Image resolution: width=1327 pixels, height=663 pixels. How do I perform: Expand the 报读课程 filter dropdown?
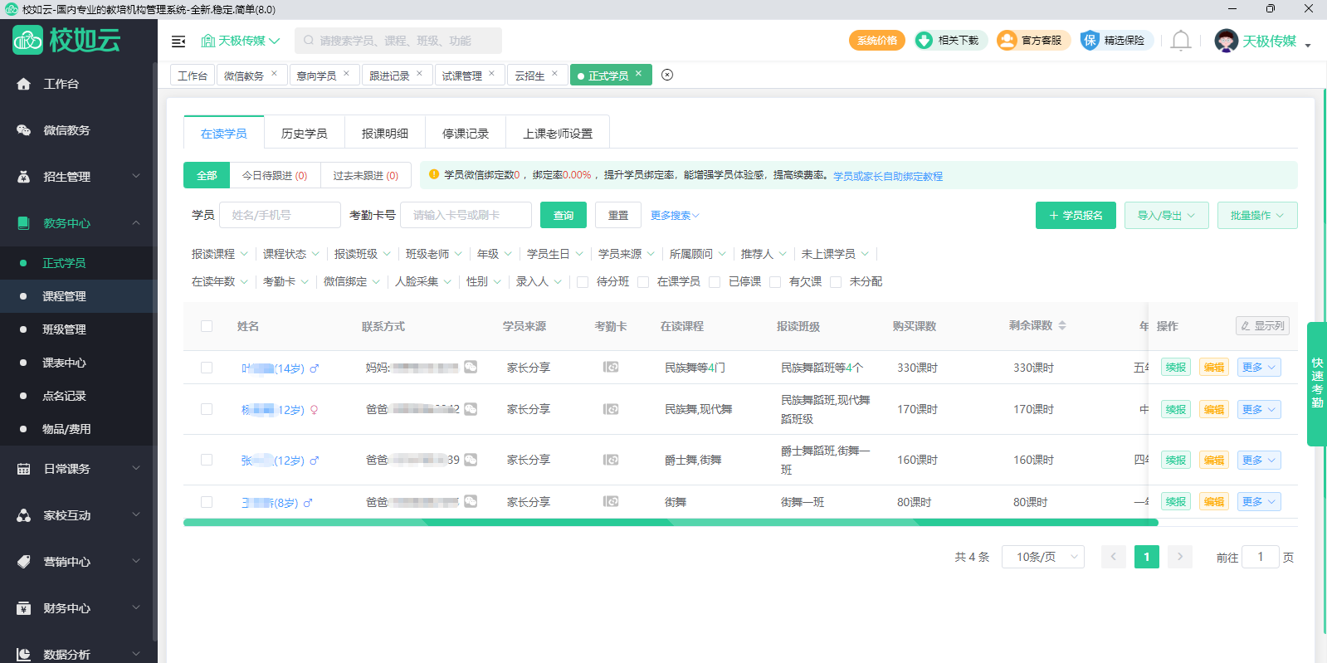(x=219, y=254)
